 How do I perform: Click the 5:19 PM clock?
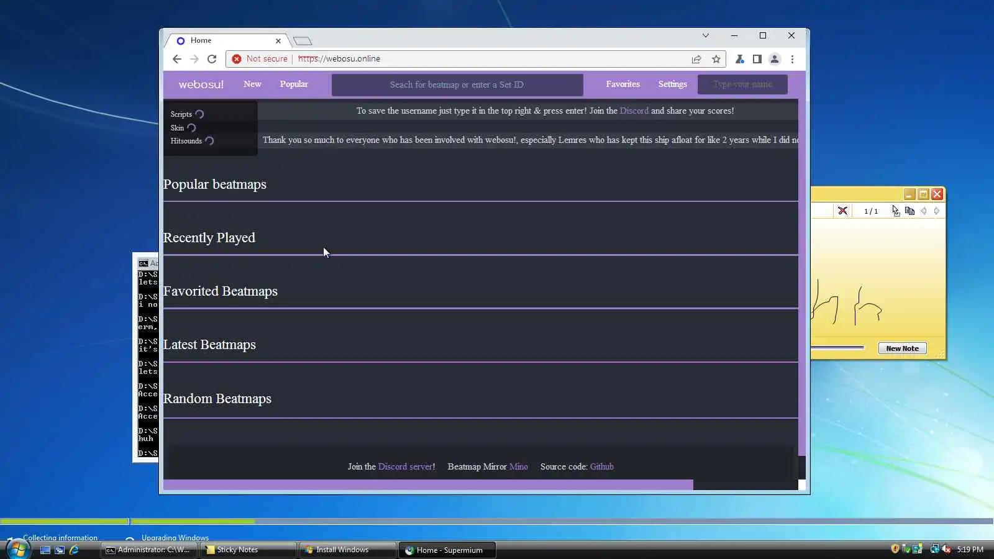tap(970, 550)
